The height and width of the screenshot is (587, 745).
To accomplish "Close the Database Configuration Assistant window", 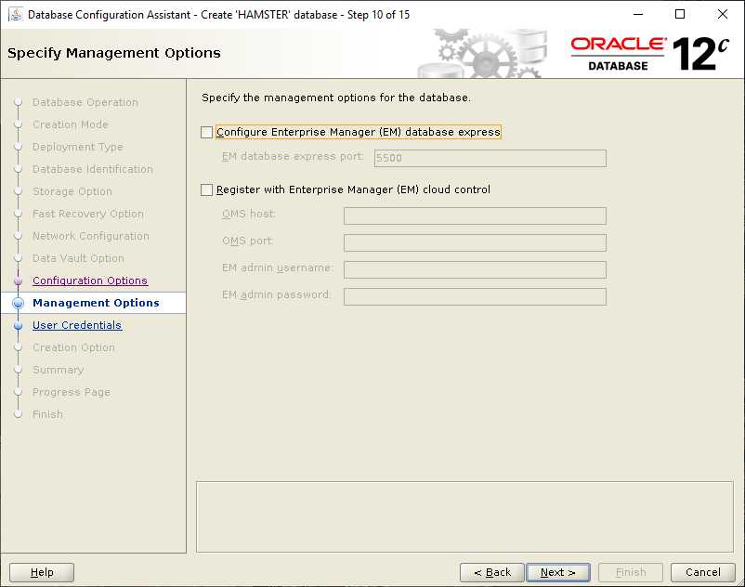I will [x=722, y=14].
